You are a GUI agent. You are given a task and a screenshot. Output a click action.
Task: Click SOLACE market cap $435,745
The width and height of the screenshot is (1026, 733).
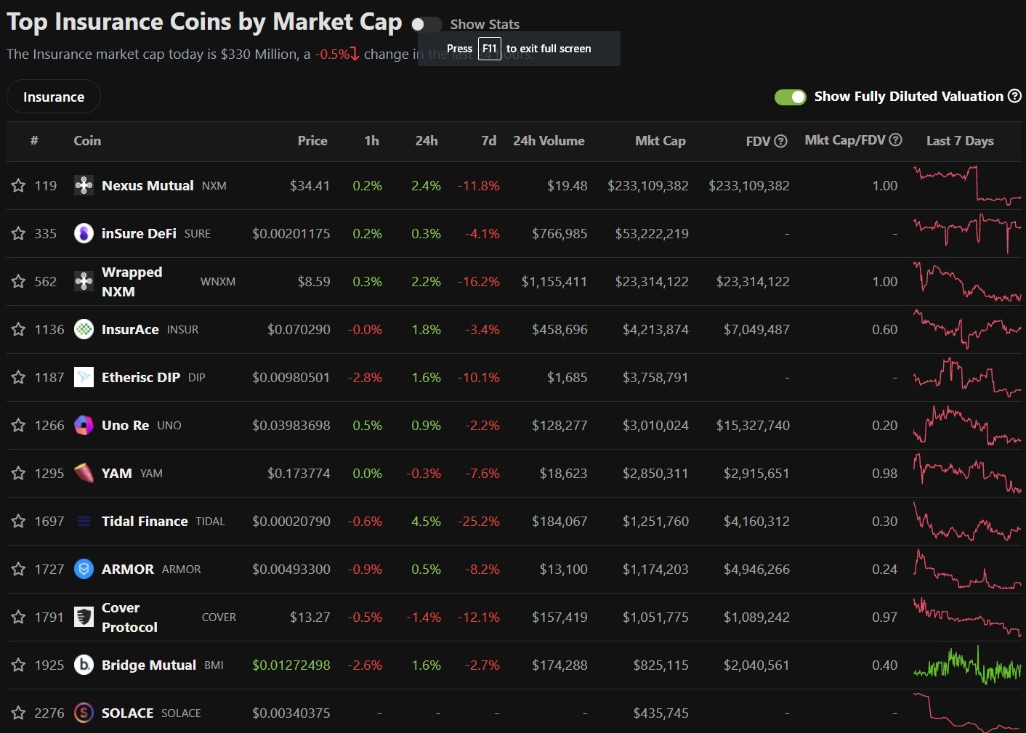(661, 713)
